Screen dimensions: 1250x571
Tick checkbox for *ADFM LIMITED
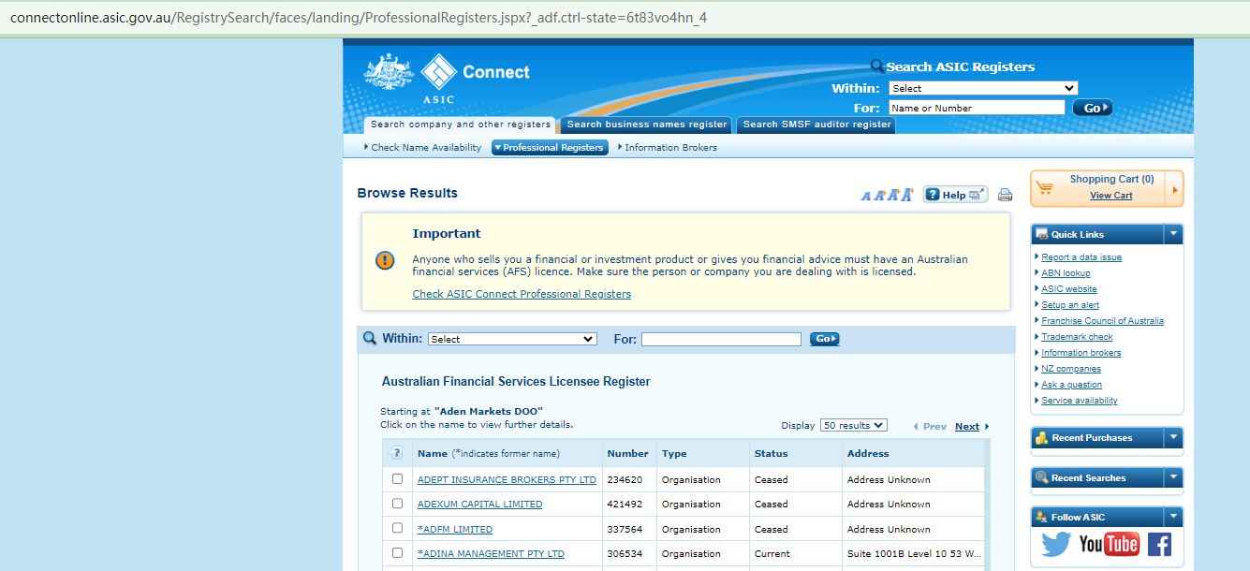pos(397,528)
